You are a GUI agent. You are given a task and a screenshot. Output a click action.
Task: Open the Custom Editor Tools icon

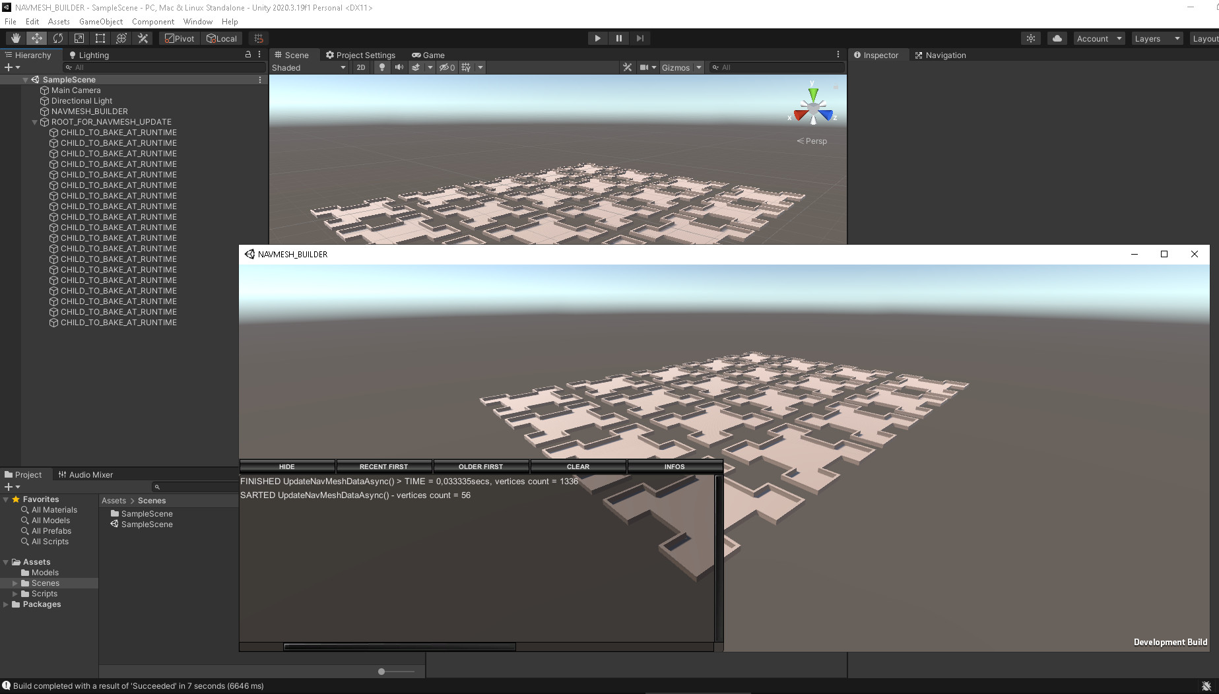pyautogui.click(x=143, y=38)
